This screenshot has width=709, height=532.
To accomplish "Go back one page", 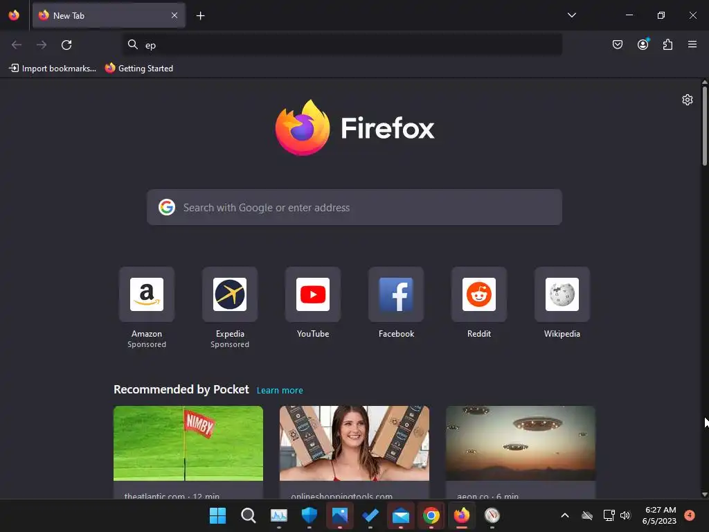I will pos(17,45).
